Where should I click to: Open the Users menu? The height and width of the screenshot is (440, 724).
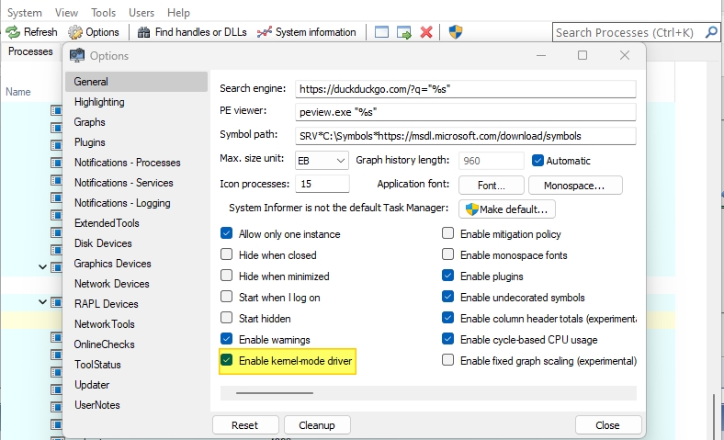pyautogui.click(x=141, y=13)
